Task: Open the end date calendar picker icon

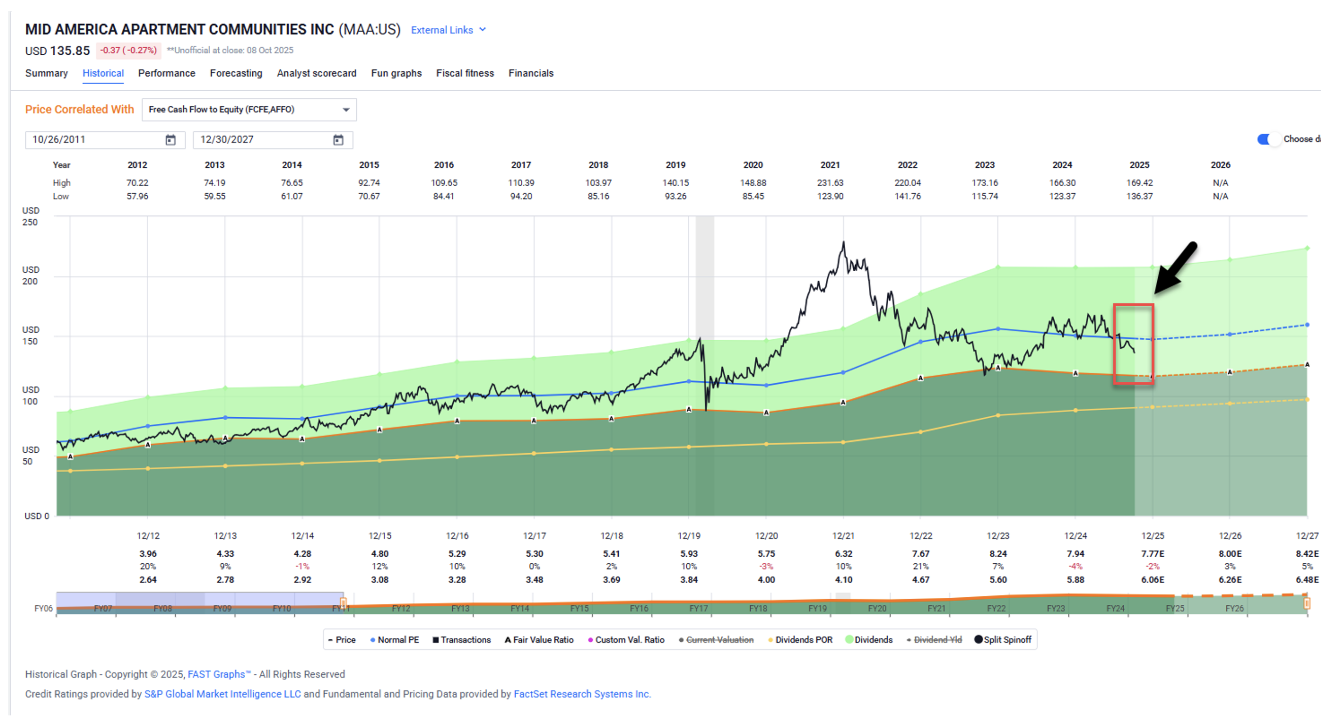Action: click(338, 140)
